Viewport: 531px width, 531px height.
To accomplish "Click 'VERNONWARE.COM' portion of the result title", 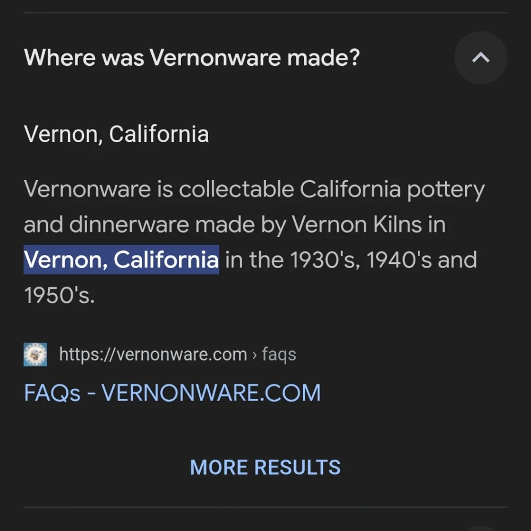I will click(x=211, y=393).
